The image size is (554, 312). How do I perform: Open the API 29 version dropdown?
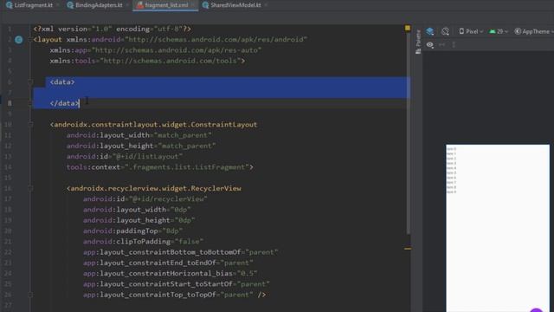pos(499,31)
